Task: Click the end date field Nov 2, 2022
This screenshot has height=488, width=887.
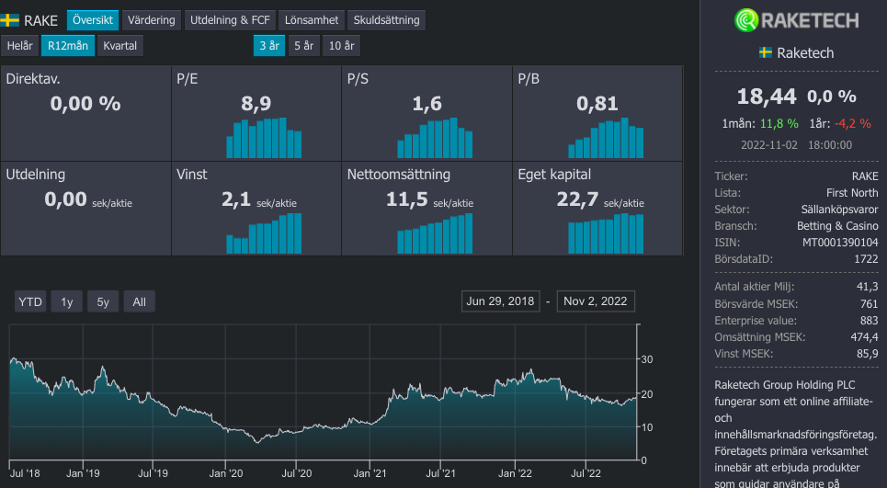Action: [596, 301]
